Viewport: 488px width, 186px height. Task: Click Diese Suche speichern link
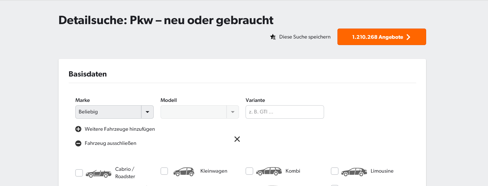pyautogui.click(x=305, y=37)
